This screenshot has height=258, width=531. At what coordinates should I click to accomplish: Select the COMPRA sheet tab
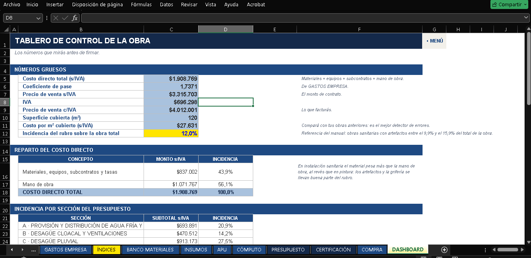click(x=372, y=250)
